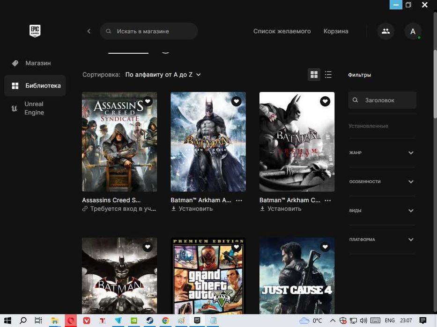Open the Unreal Engine section

click(35, 108)
